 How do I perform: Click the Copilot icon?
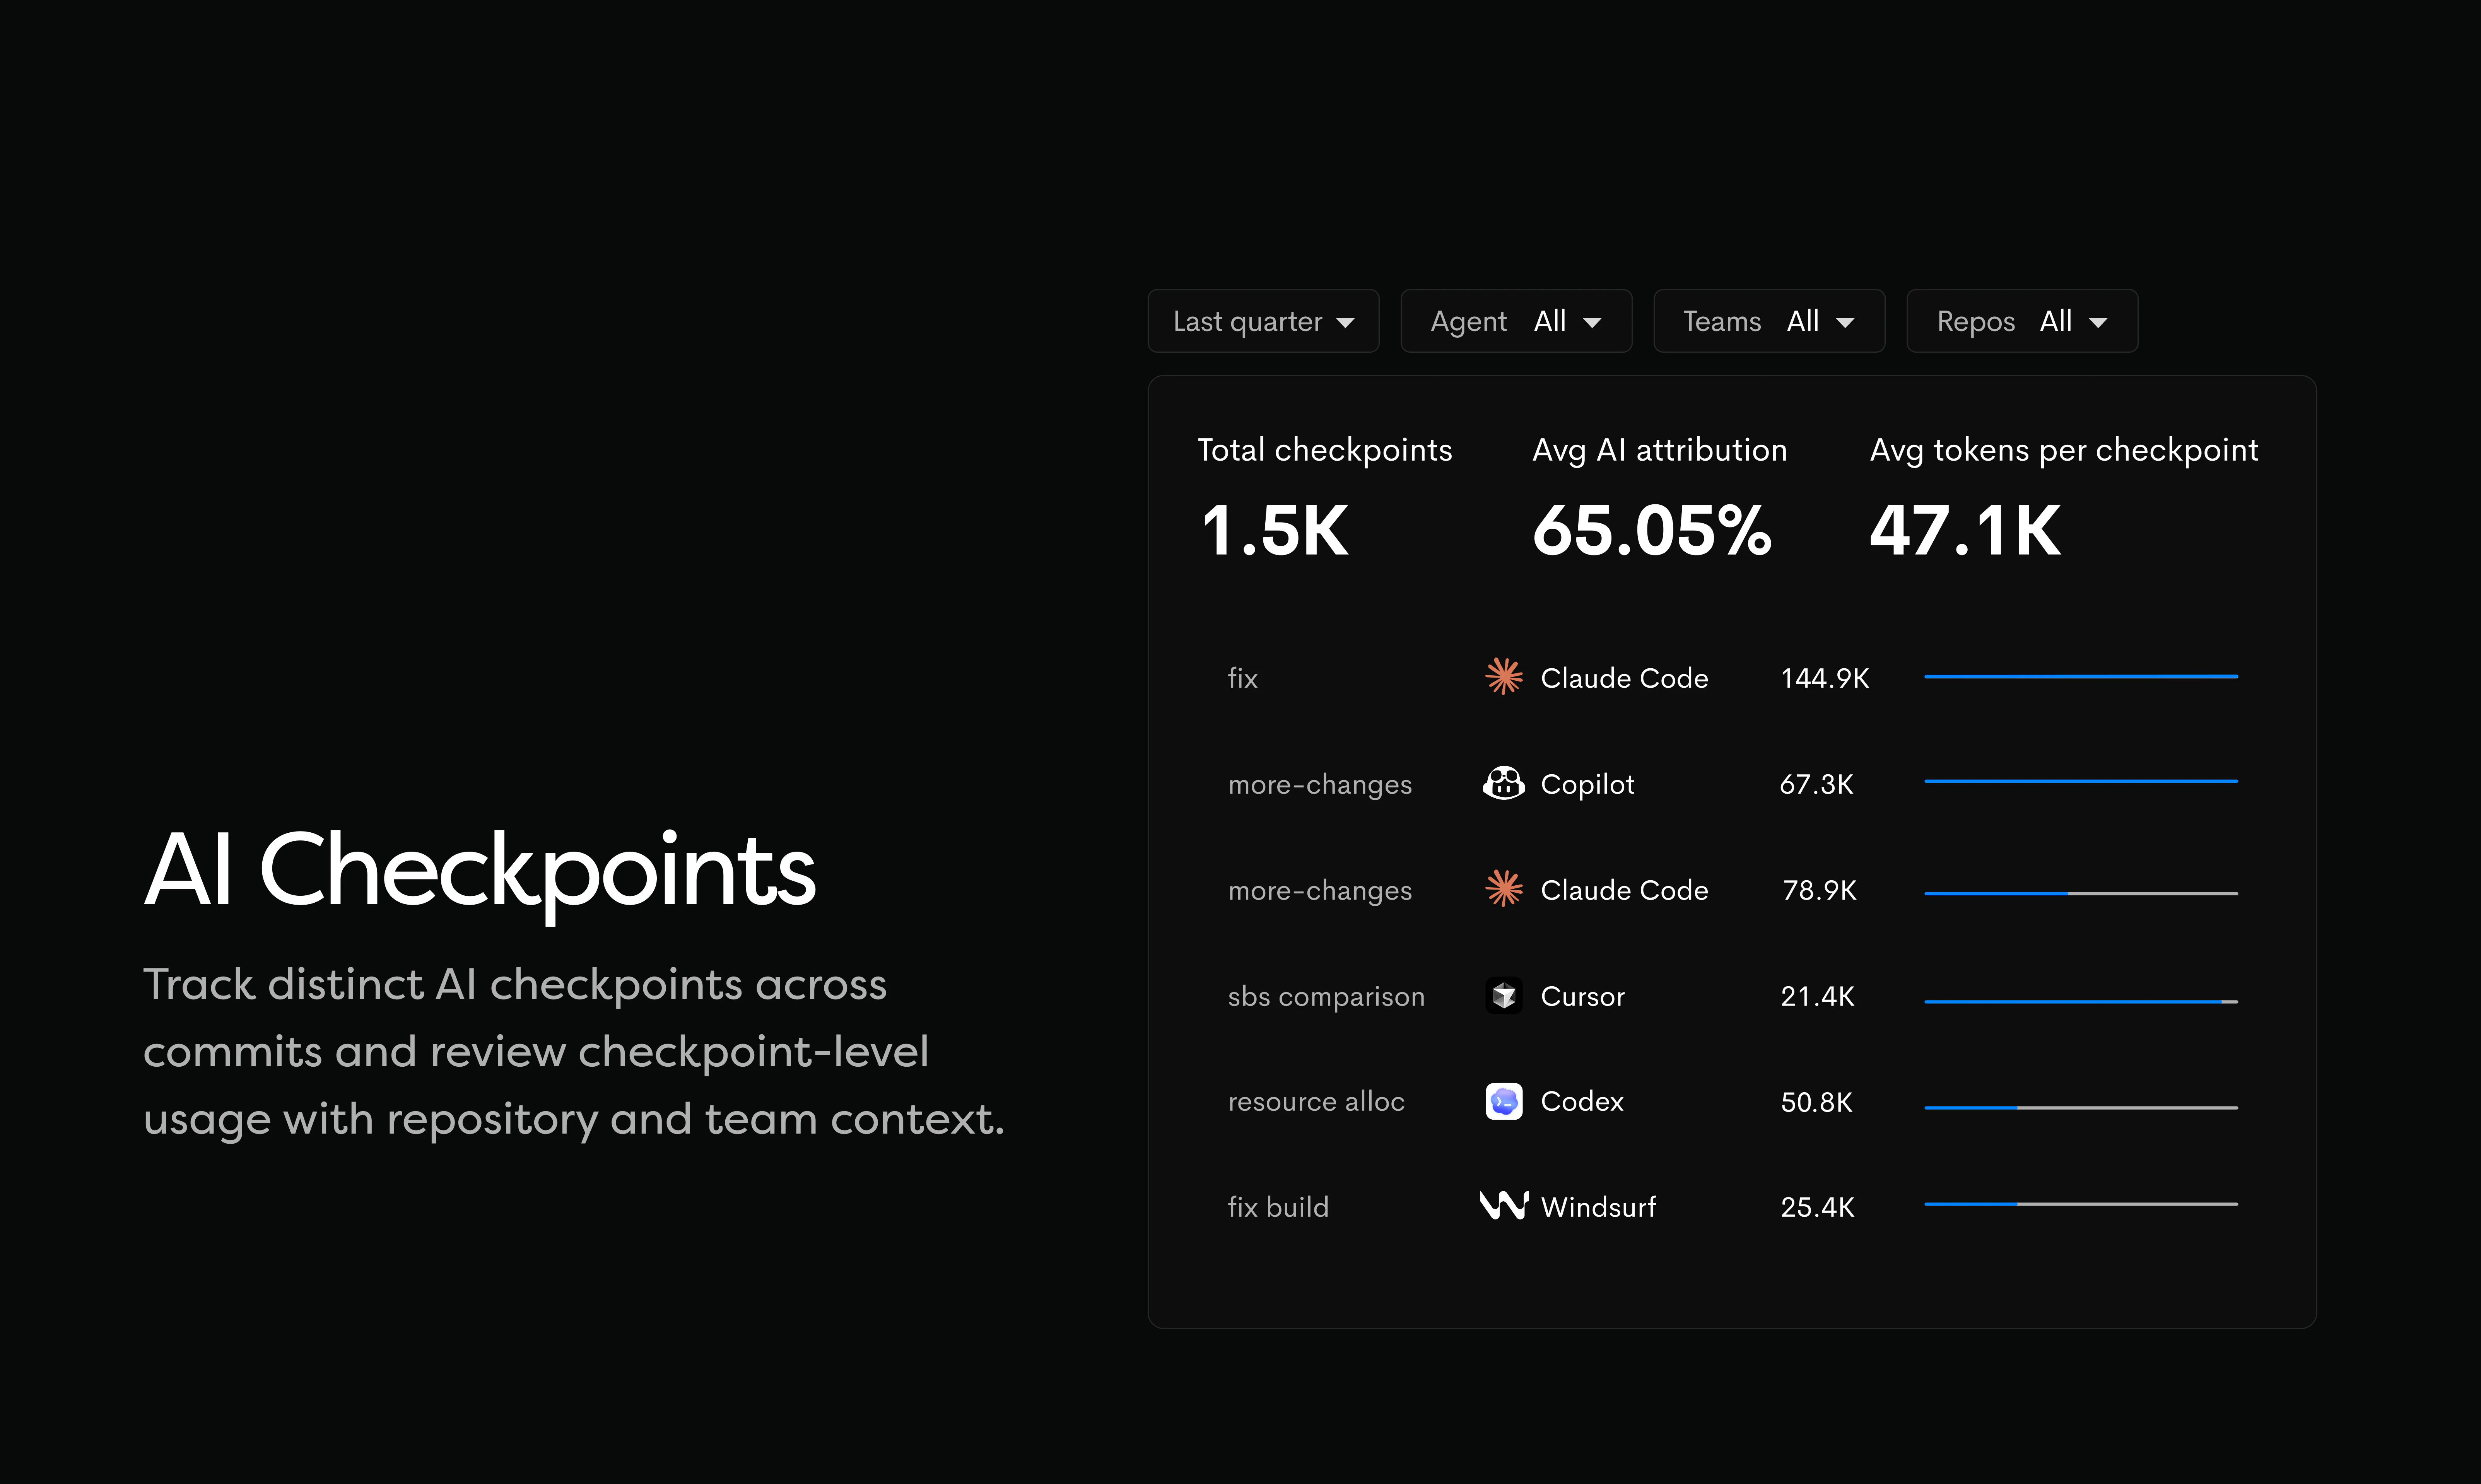point(1503,783)
